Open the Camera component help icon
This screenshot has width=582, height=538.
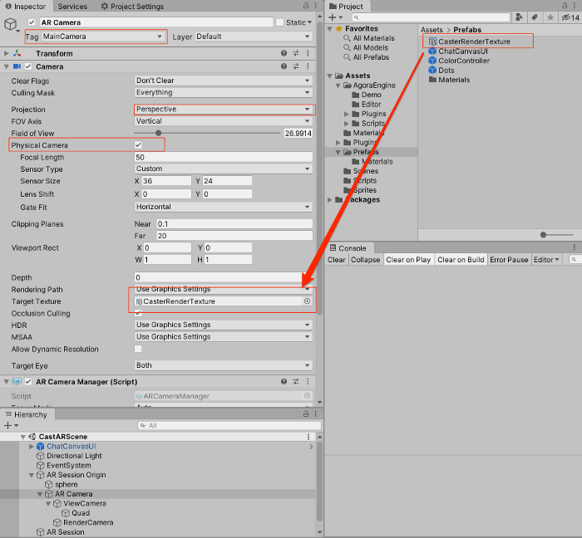coord(284,66)
